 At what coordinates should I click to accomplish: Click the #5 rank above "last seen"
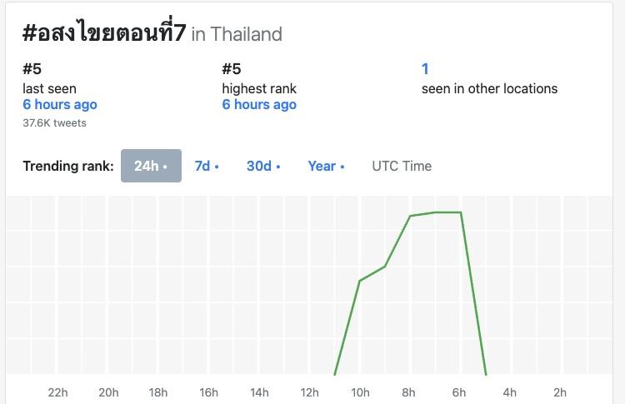32,69
